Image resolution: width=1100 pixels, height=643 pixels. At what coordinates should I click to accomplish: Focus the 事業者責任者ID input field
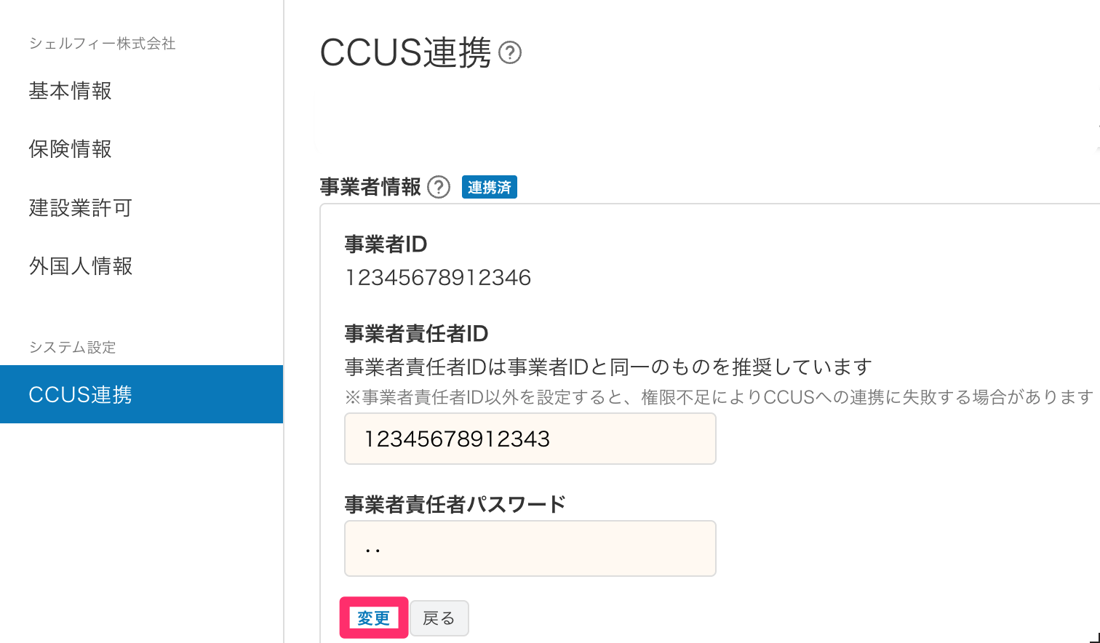(x=530, y=439)
